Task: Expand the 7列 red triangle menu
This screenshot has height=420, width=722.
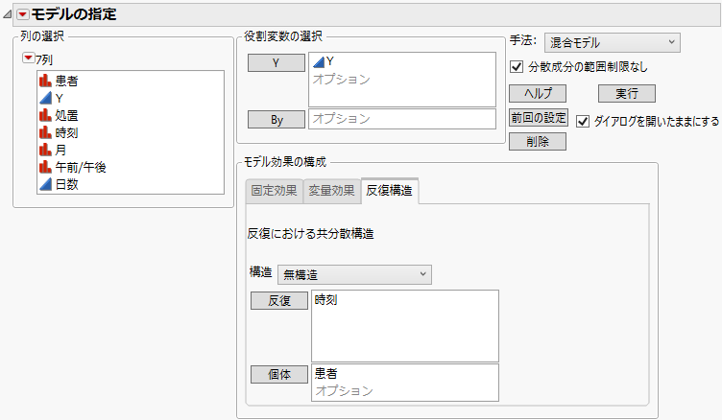Action: click(x=28, y=59)
